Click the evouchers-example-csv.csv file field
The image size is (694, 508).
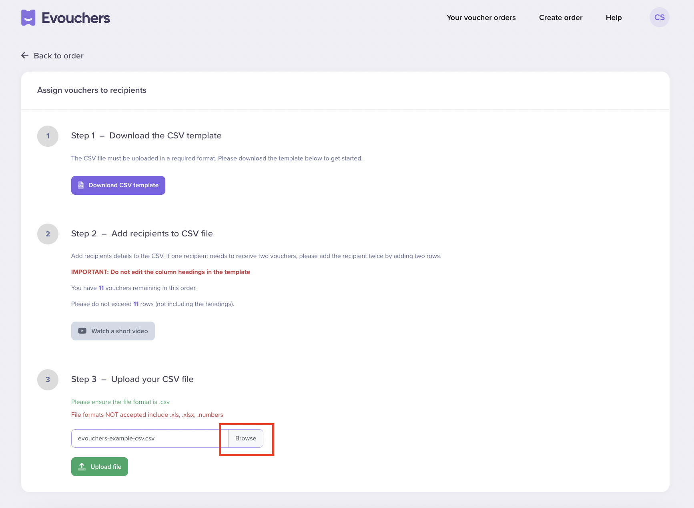(150, 438)
